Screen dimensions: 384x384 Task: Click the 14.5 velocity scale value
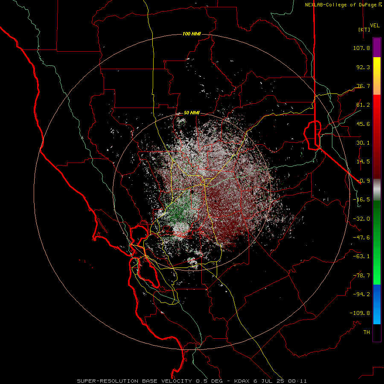coord(363,162)
